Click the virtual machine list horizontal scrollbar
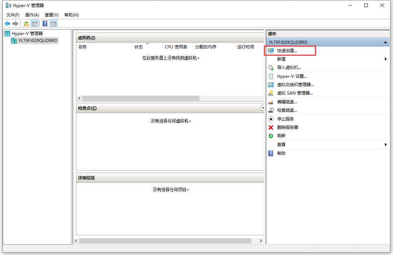The image size is (393, 255). coord(141,98)
